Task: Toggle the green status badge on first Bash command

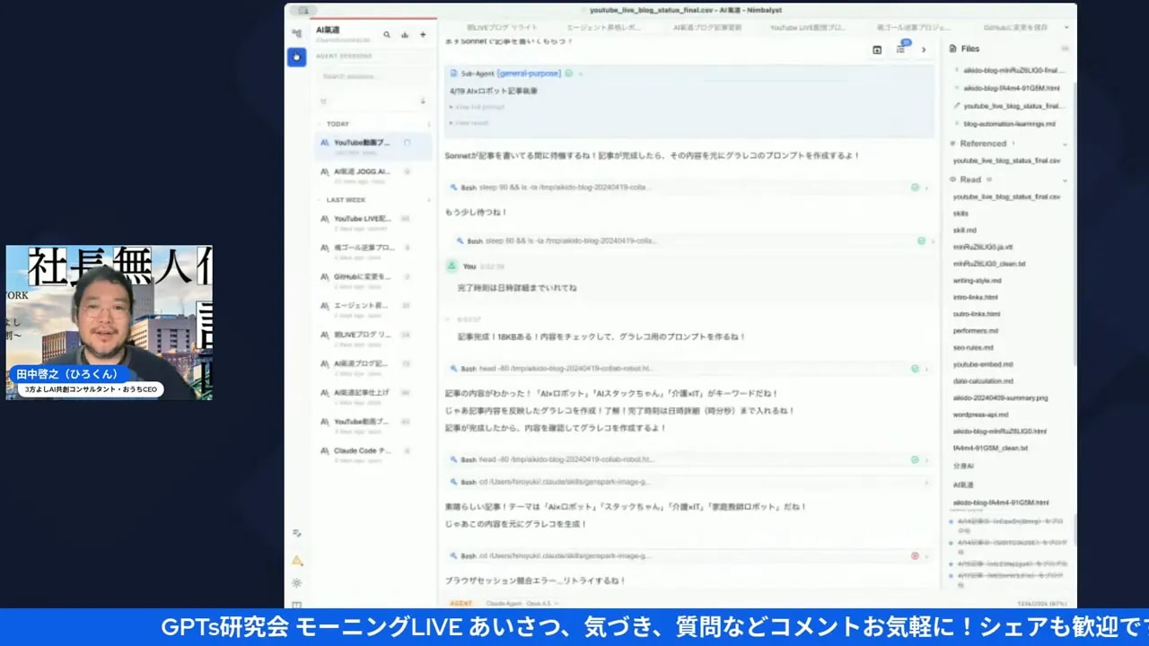Action: pyautogui.click(x=915, y=188)
